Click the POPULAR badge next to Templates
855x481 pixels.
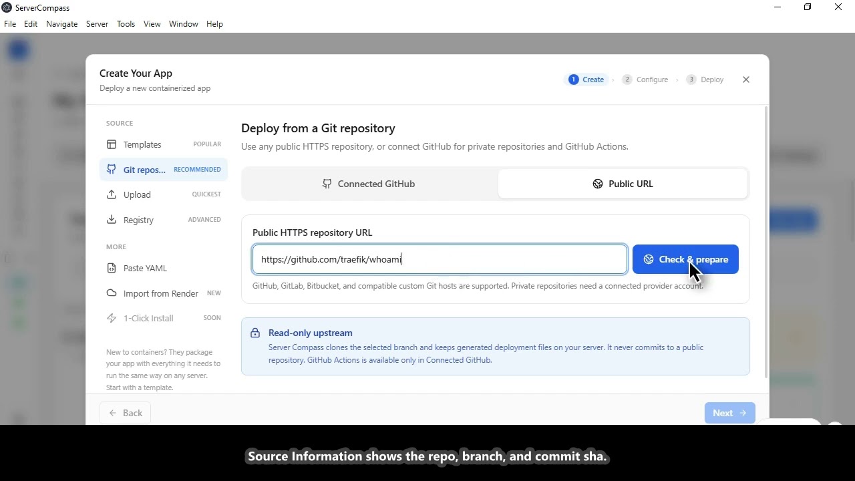click(x=207, y=144)
